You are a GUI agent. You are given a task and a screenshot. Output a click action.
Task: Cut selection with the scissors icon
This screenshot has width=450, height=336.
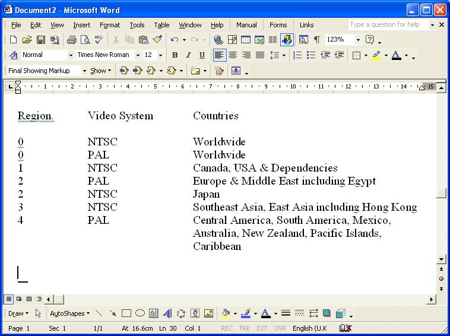[x=116, y=40]
